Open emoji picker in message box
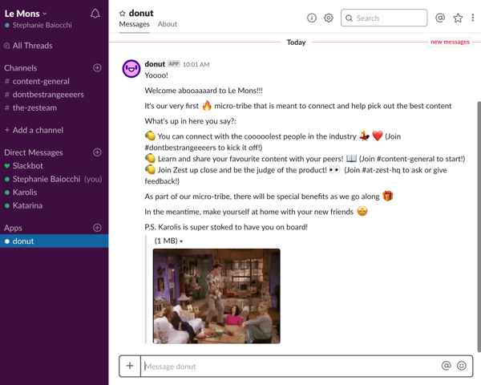This screenshot has width=481, height=385. (x=462, y=366)
